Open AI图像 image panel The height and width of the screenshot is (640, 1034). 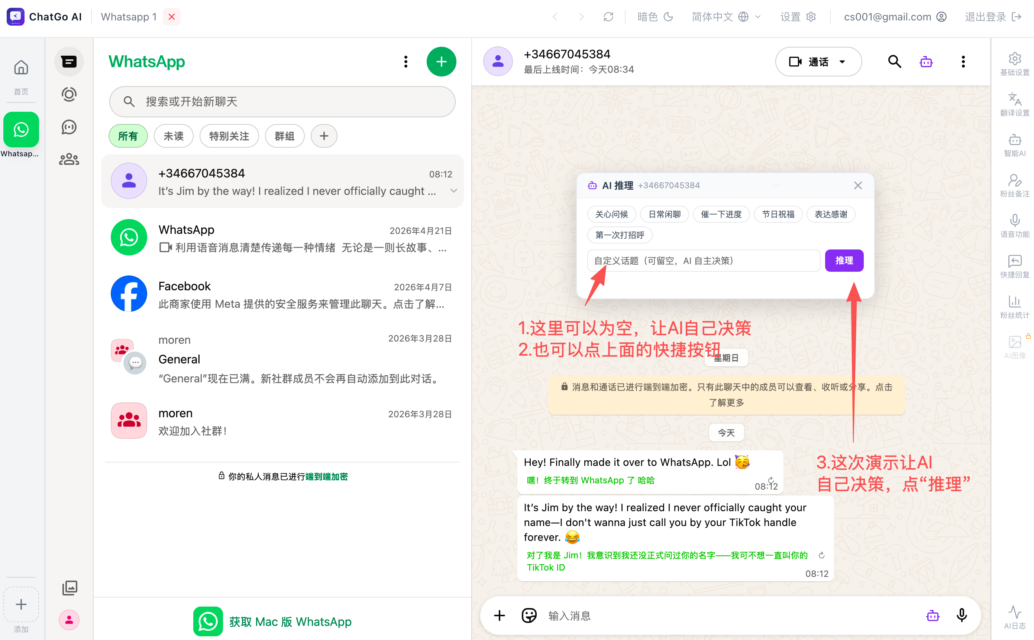[x=1015, y=347]
